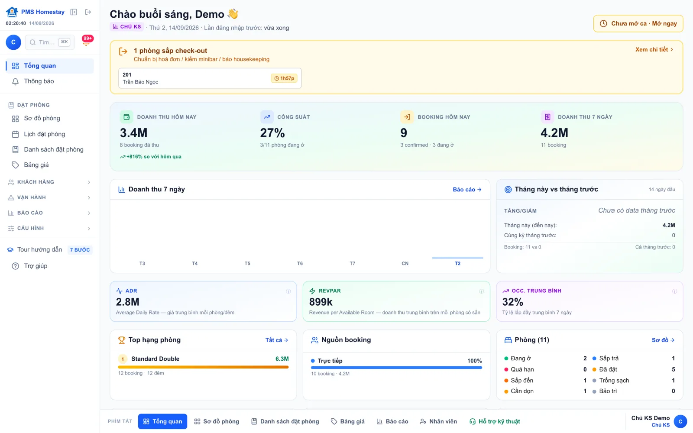
Task: Click Tổng quan shortcut in bottom bar
Action: coord(162,422)
